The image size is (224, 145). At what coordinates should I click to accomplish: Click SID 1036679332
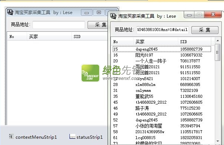pyautogui.click(x=191, y=55)
